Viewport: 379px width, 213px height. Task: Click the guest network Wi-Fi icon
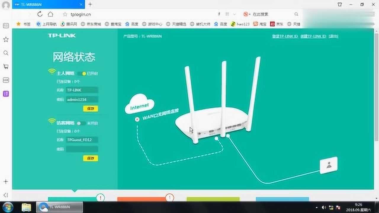tap(52, 121)
